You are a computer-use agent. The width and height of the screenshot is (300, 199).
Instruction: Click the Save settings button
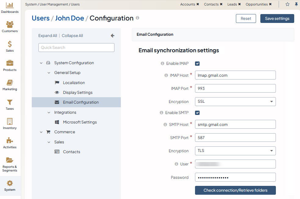coord(277,18)
